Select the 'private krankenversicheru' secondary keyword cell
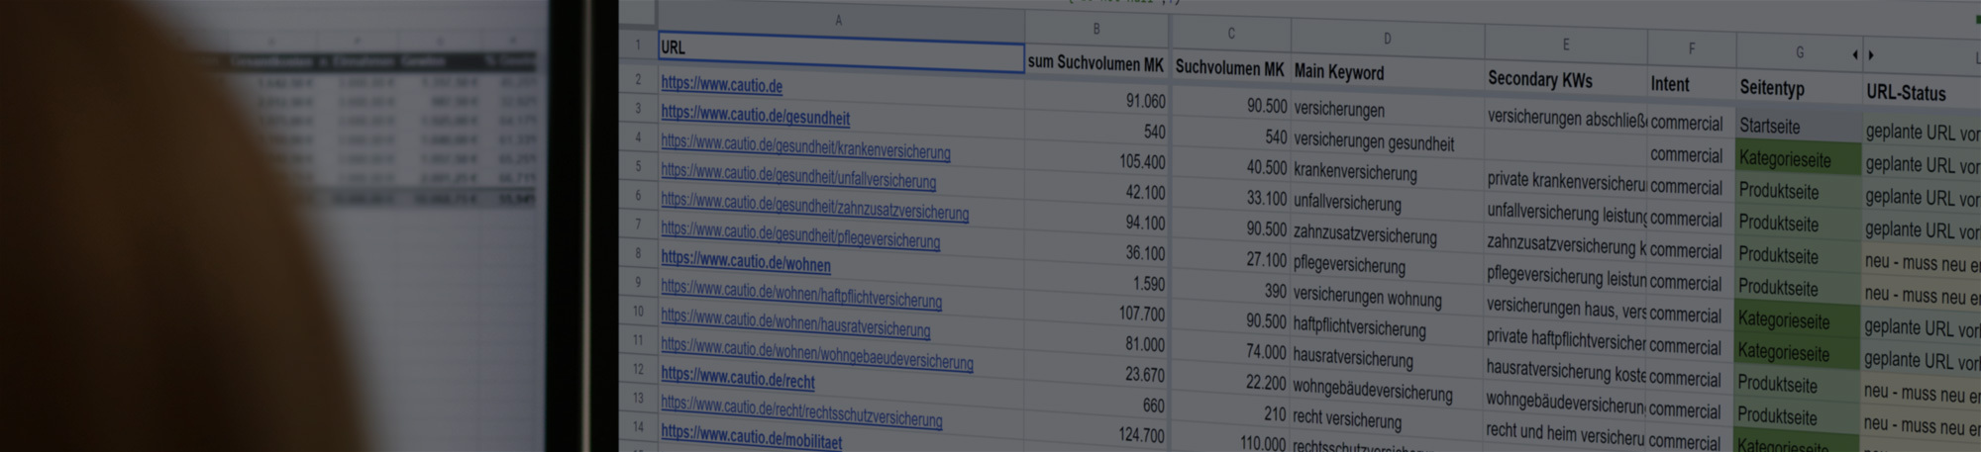Image resolution: width=1981 pixels, height=452 pixels. pos(1565,182)
